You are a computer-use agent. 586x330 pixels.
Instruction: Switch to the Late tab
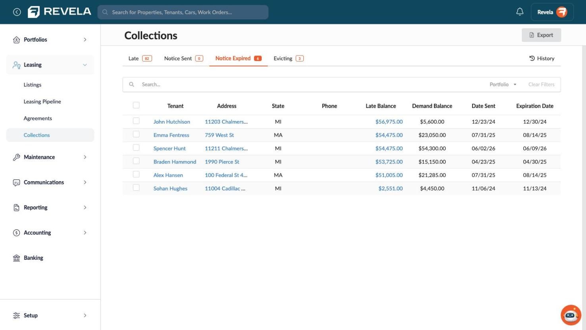coord(140,58)
